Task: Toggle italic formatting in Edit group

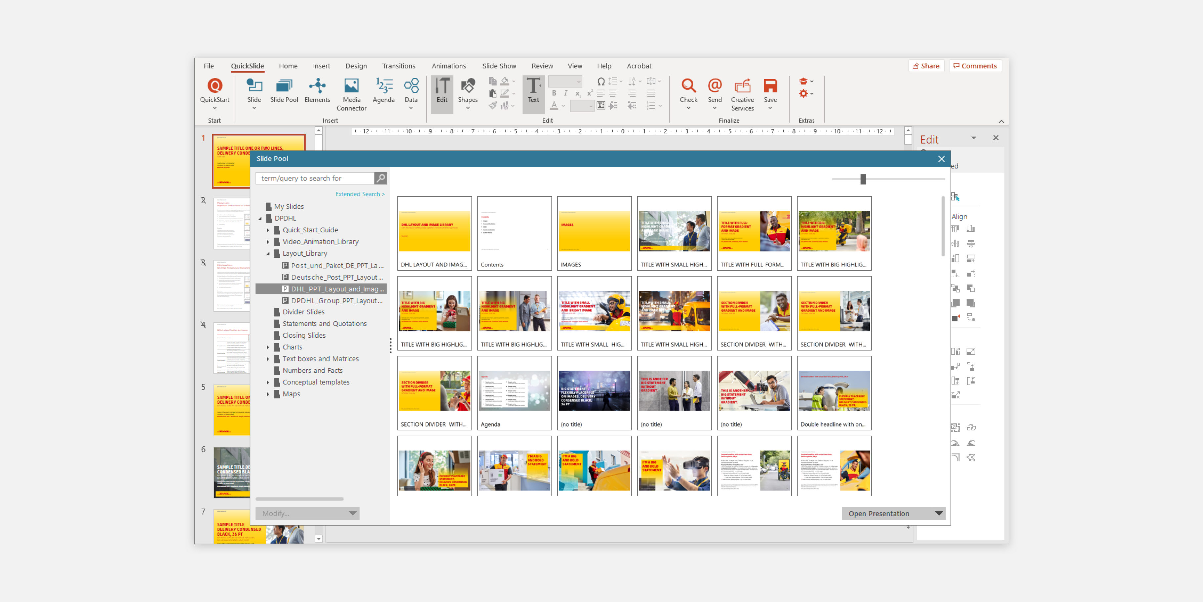Action: (x=565, y=93)
